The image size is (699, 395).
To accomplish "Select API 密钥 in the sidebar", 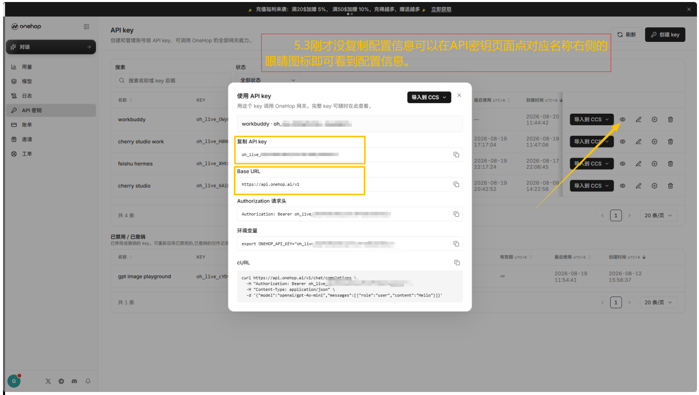I will point(51,110).
